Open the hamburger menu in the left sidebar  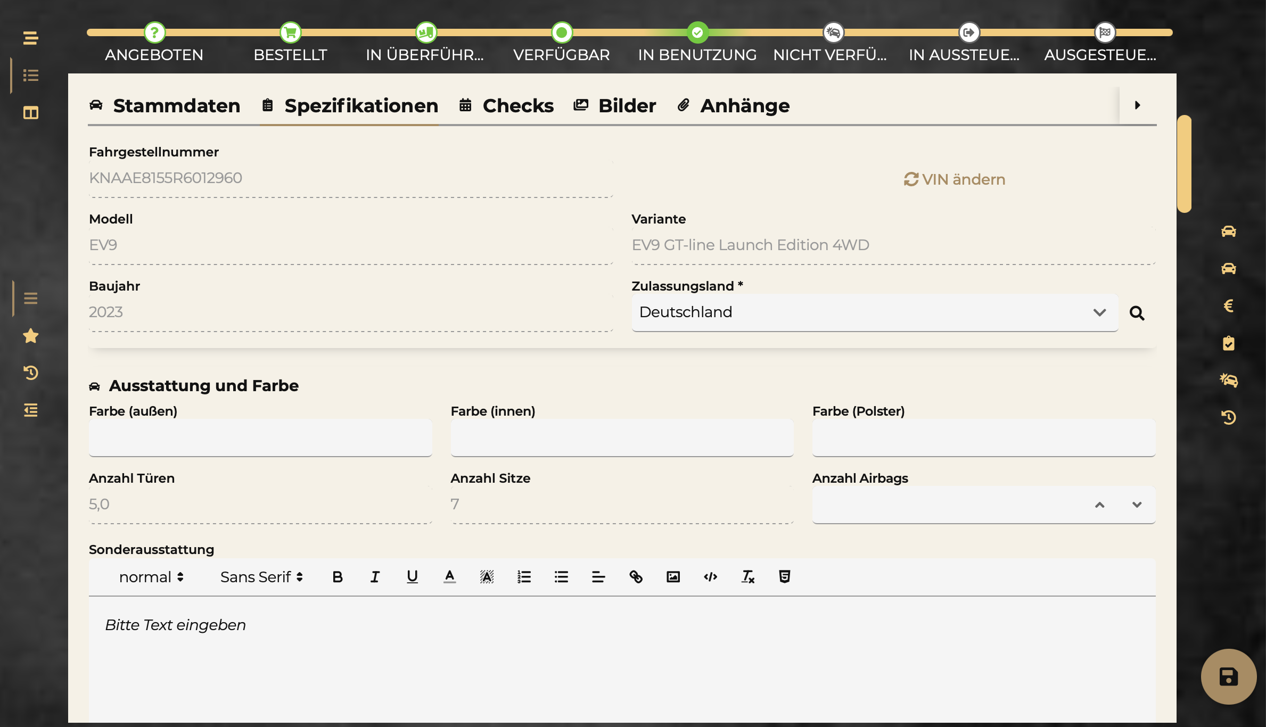(30, 38)
